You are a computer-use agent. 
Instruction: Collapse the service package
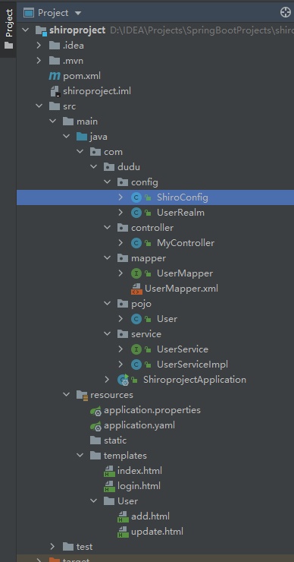[x=107, y=333]
